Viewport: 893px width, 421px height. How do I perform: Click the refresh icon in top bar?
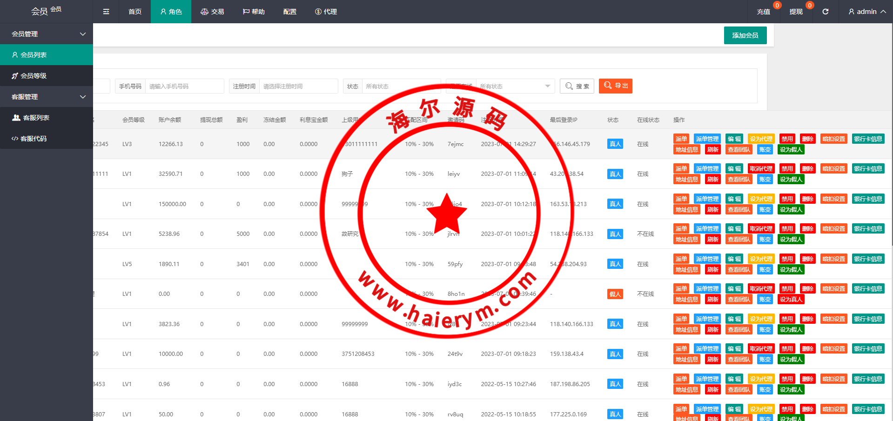[825, 12]
